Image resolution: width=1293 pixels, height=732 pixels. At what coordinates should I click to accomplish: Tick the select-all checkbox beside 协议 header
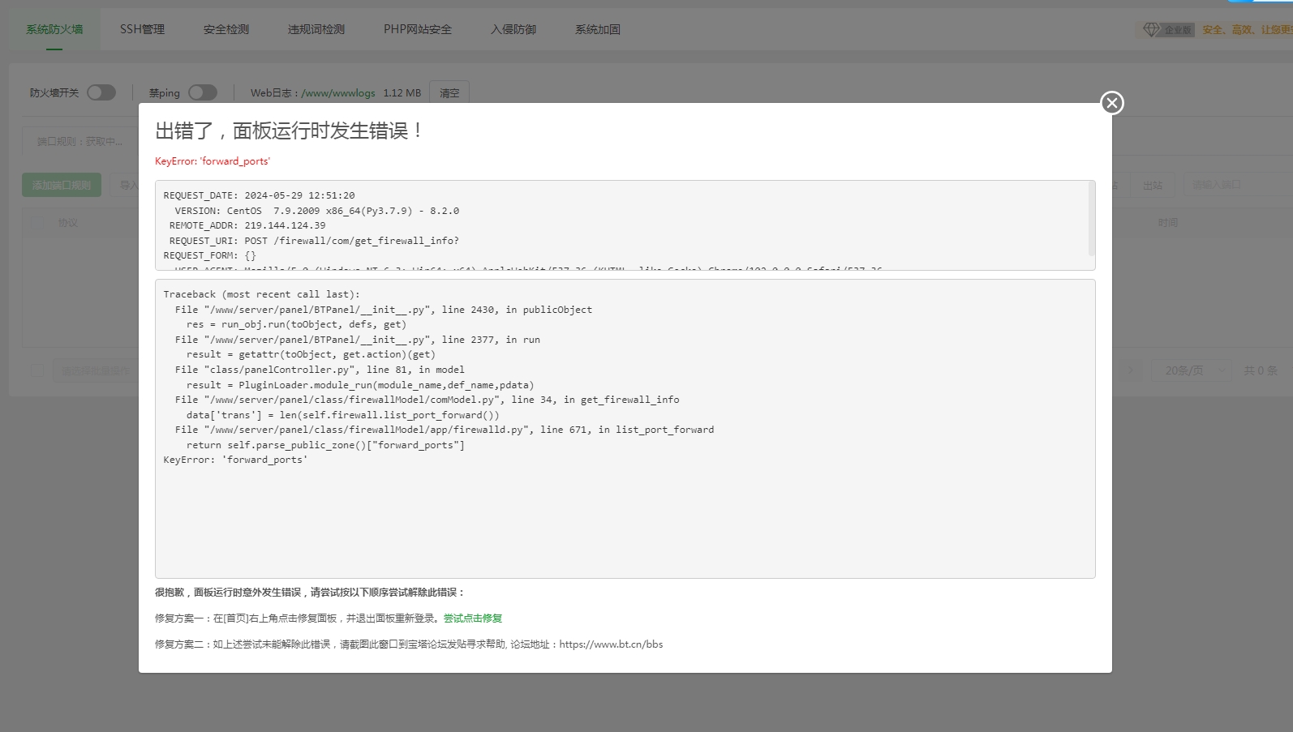37,222
